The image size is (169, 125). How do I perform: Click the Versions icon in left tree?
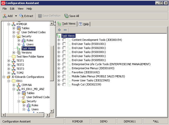(x=19, y=52)
